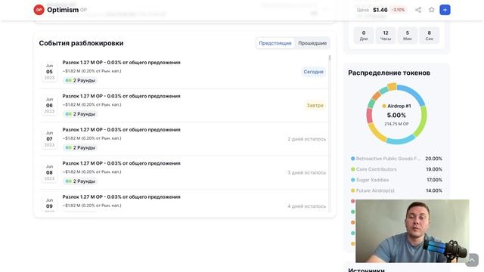Viewport: 484px width, 272px height.
Task: Click Jun 08 date box
Action: tap(49, 173)
